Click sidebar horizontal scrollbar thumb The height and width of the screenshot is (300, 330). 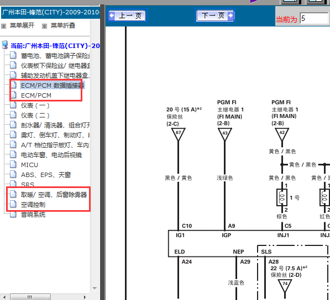[x=30, y=297]
